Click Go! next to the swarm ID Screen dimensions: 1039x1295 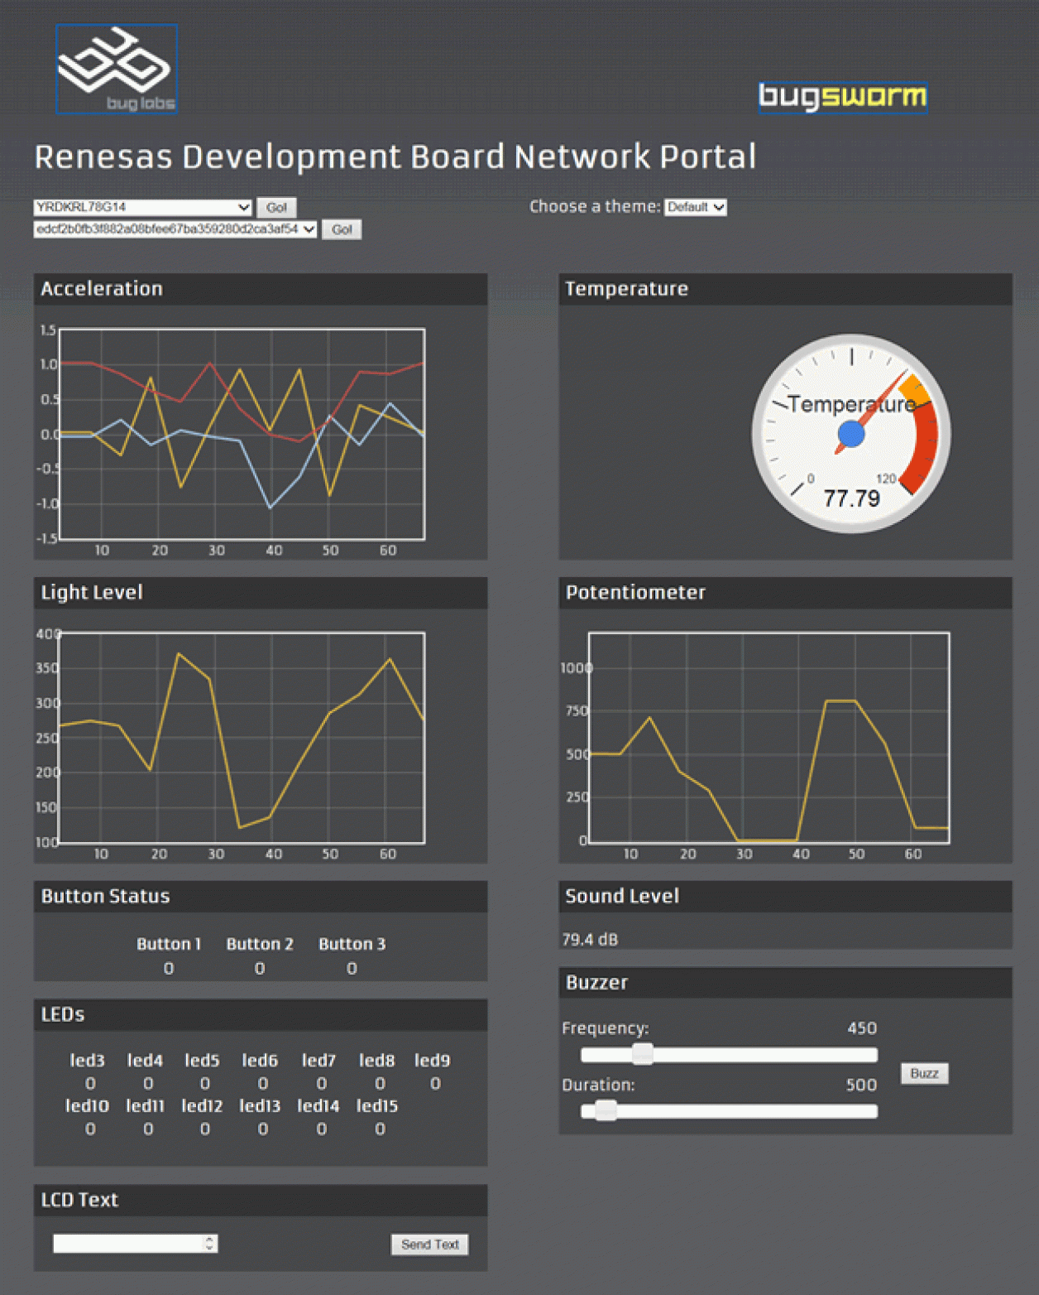tap(341, 229)
